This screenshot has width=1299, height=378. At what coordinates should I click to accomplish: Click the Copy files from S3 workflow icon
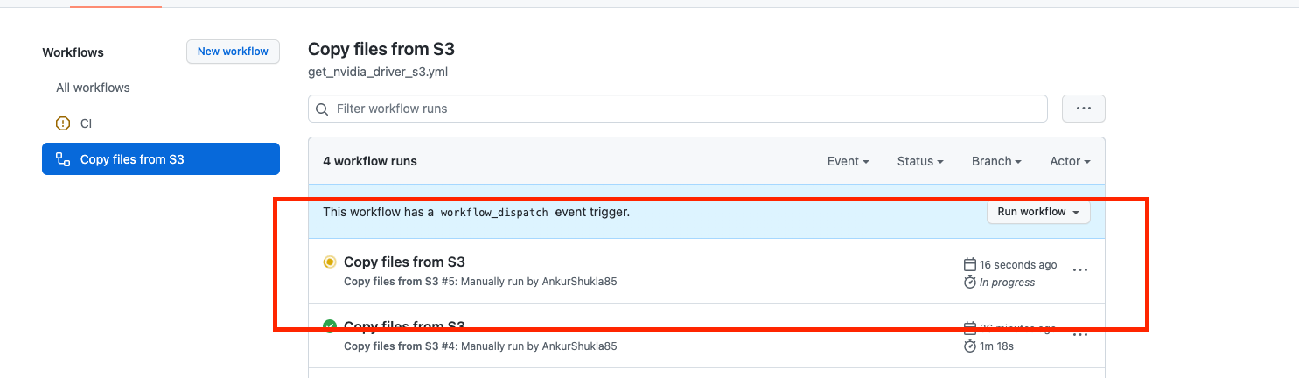point(63,159)
